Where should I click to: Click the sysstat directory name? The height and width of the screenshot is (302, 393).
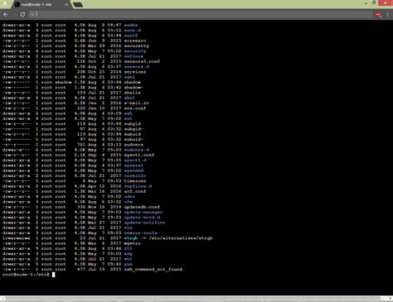click(133, 165)
